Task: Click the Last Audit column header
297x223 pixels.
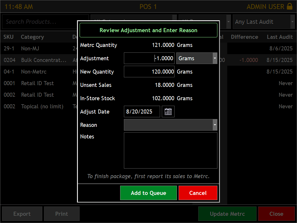Action: pyautogui.click(x=280, y=37)
